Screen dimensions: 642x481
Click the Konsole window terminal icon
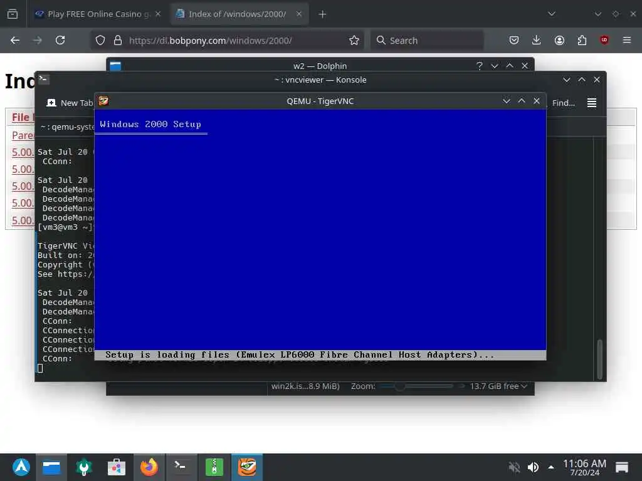point(44,79)
